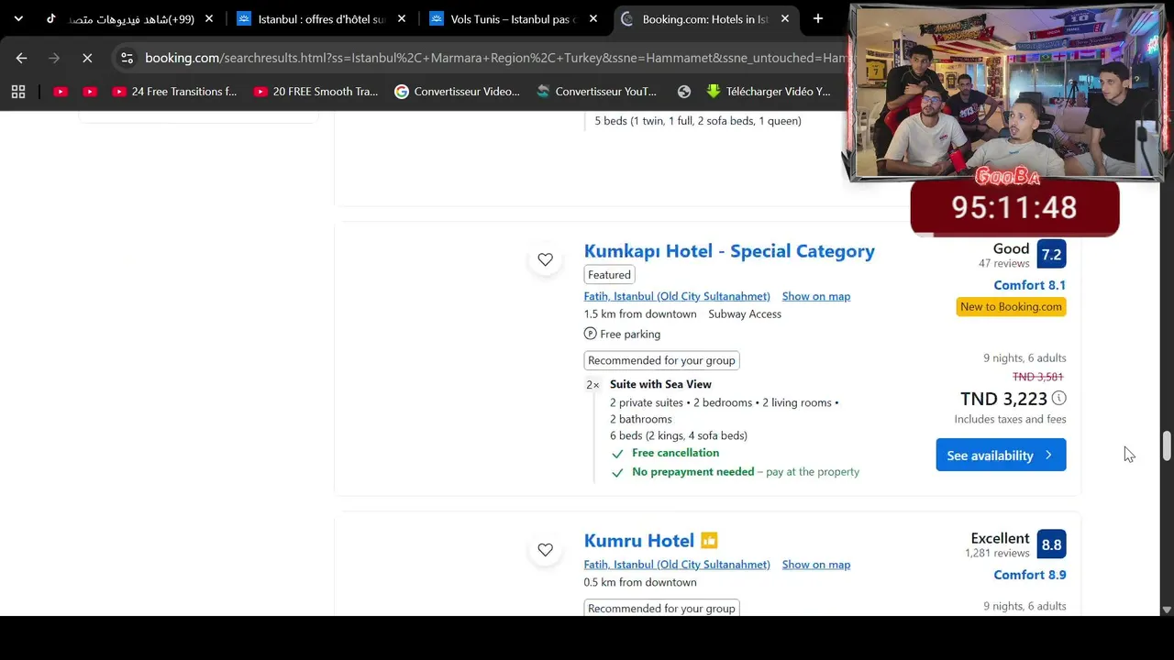
Task: Save Kumkapı Hotel with its heart icon
Action: [546, 259]
